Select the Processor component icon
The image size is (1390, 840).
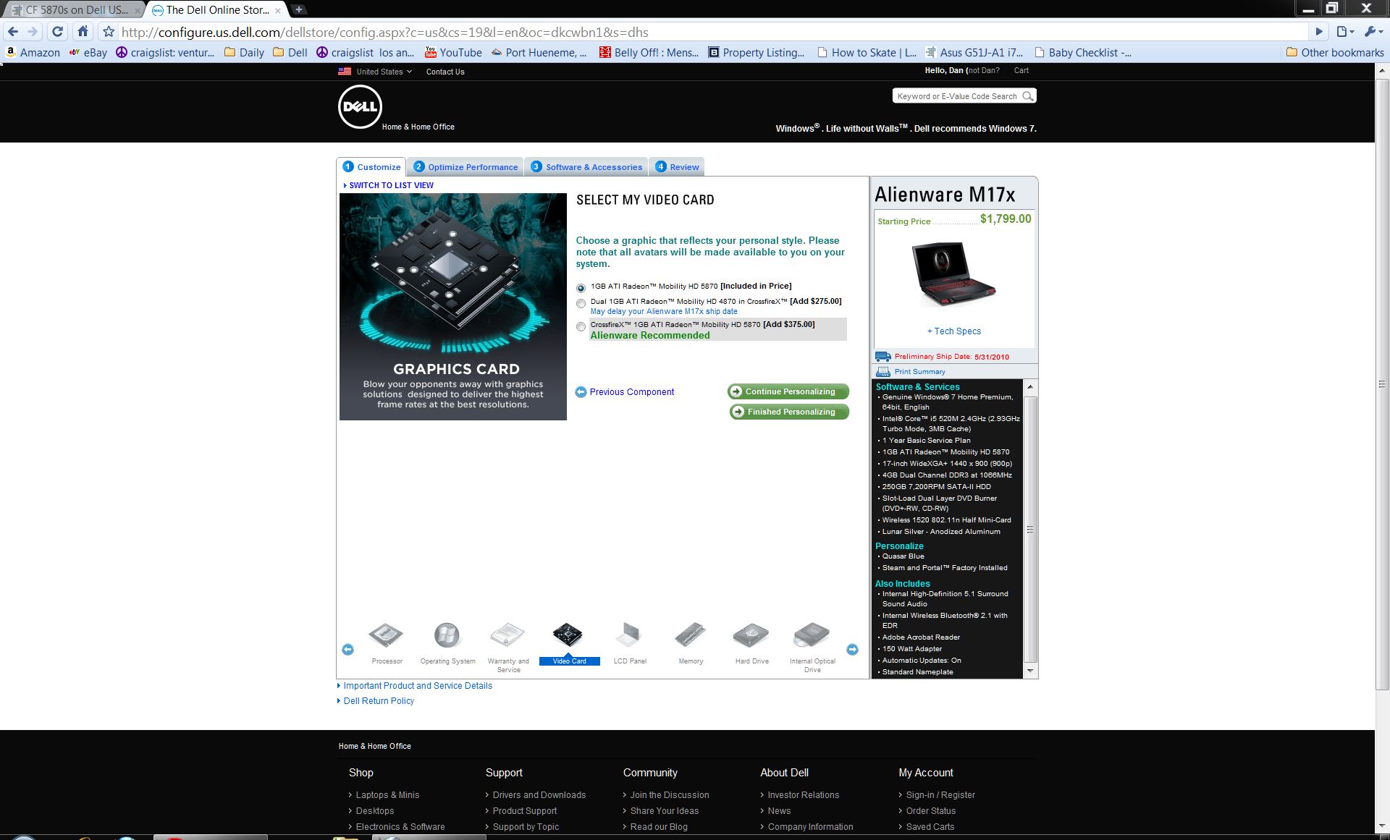click(x=386, y=636)
